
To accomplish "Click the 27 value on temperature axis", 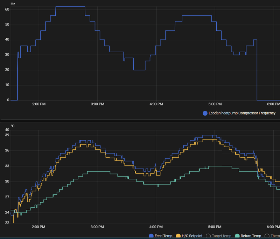I will (x=7, y=197).
